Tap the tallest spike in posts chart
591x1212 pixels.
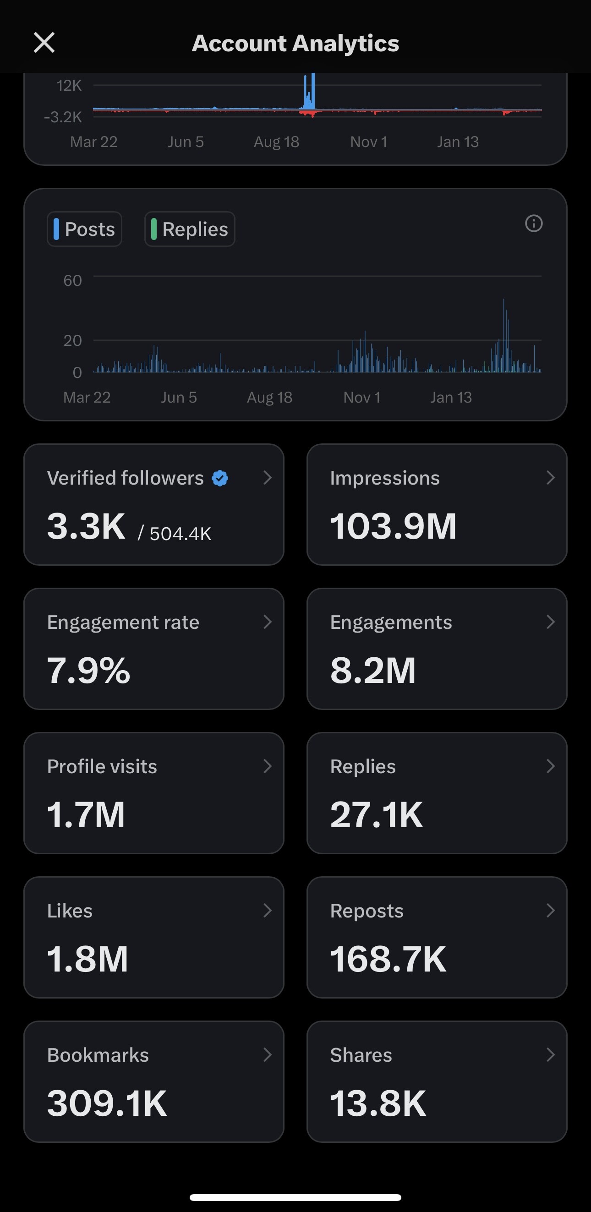[x=503, y=329]
